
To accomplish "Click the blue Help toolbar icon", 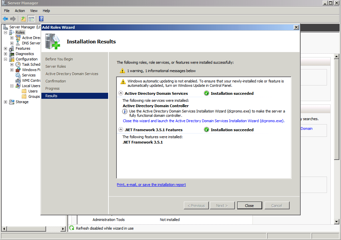I will 41,19.
